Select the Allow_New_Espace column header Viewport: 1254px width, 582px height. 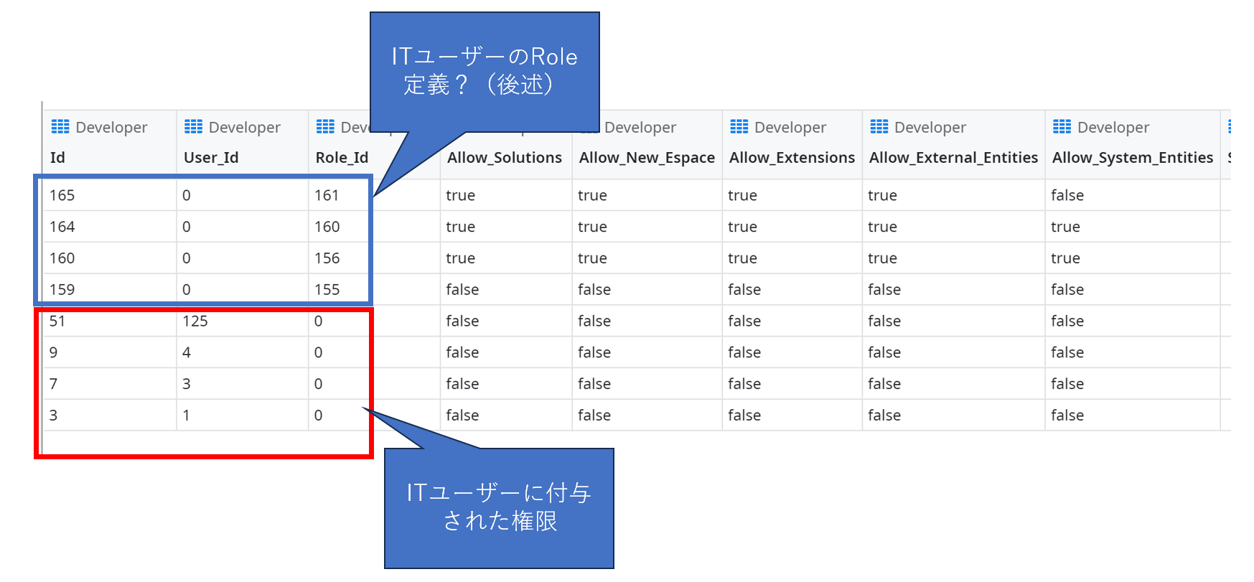click(647, 158)
